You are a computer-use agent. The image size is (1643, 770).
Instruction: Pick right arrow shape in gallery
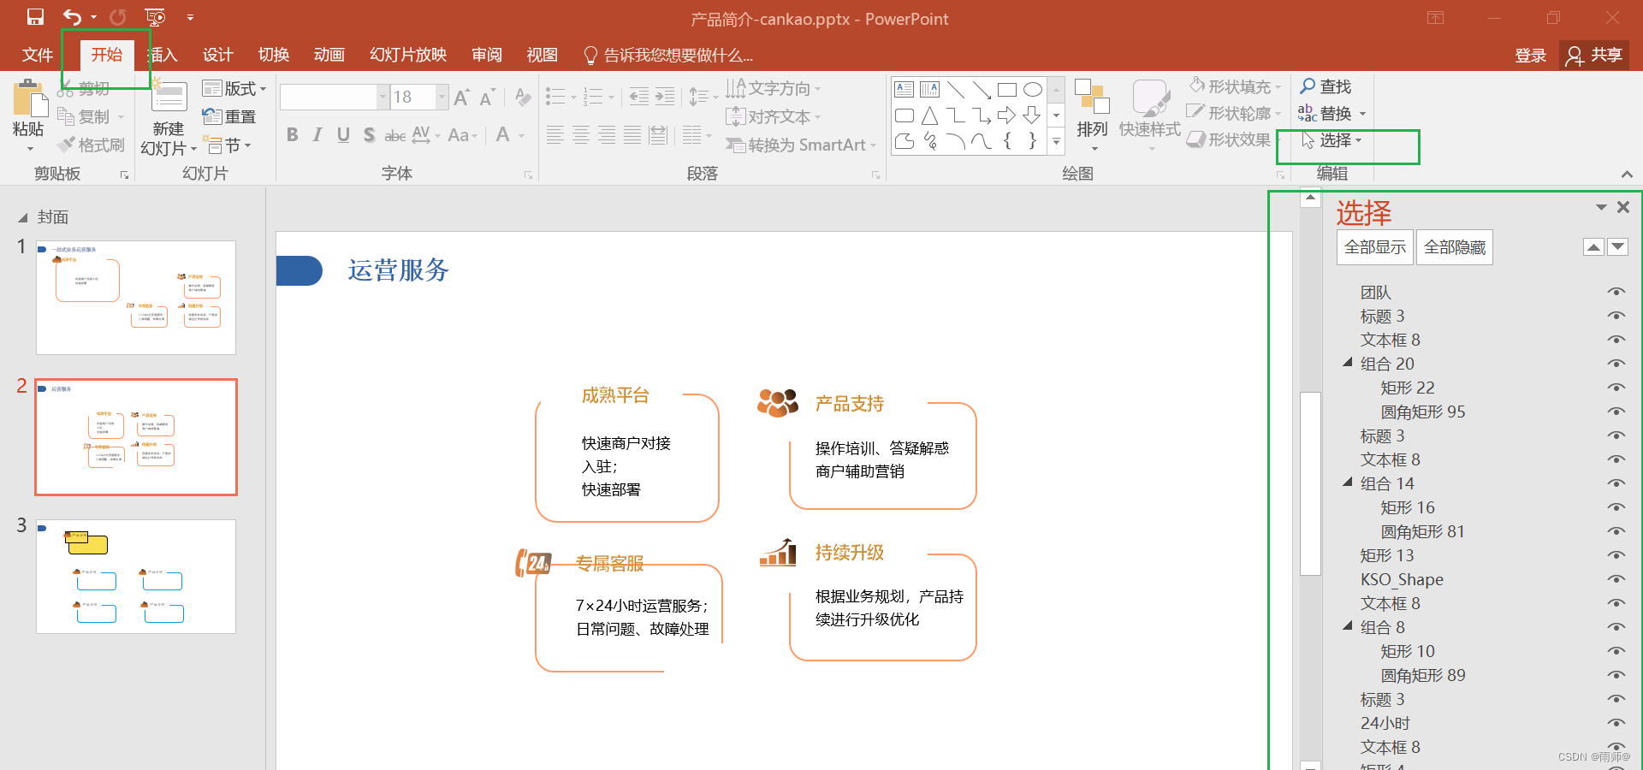1007,115
